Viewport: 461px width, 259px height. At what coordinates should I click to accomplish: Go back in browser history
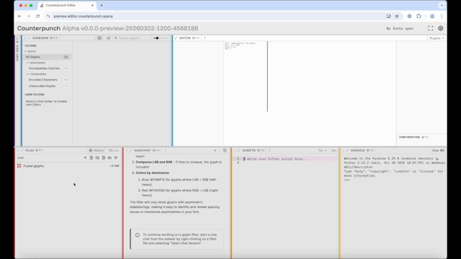(x=19, y=16)
